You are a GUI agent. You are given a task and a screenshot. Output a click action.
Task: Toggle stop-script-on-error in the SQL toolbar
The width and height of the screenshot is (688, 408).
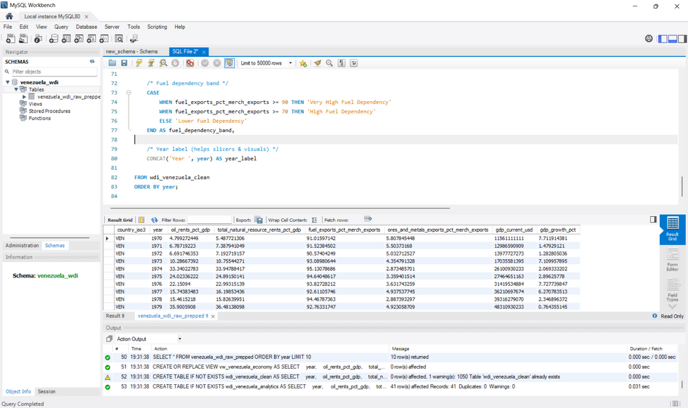[188, 62]
